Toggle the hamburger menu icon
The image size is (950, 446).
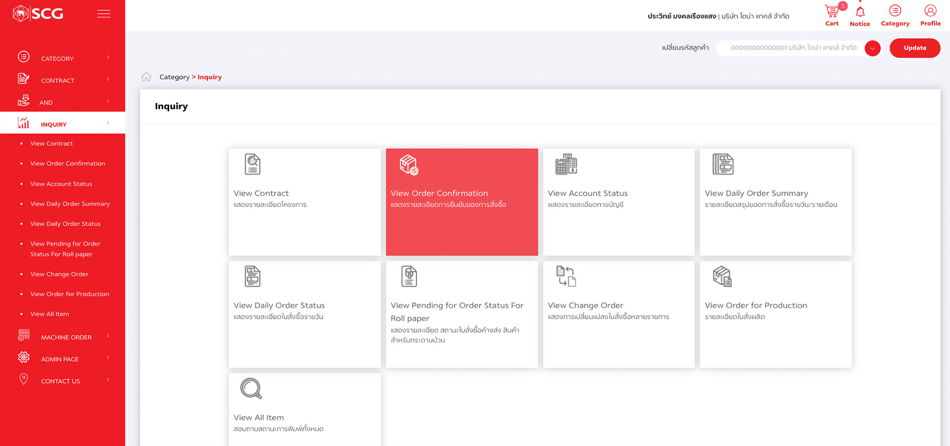tap(104, 14)
